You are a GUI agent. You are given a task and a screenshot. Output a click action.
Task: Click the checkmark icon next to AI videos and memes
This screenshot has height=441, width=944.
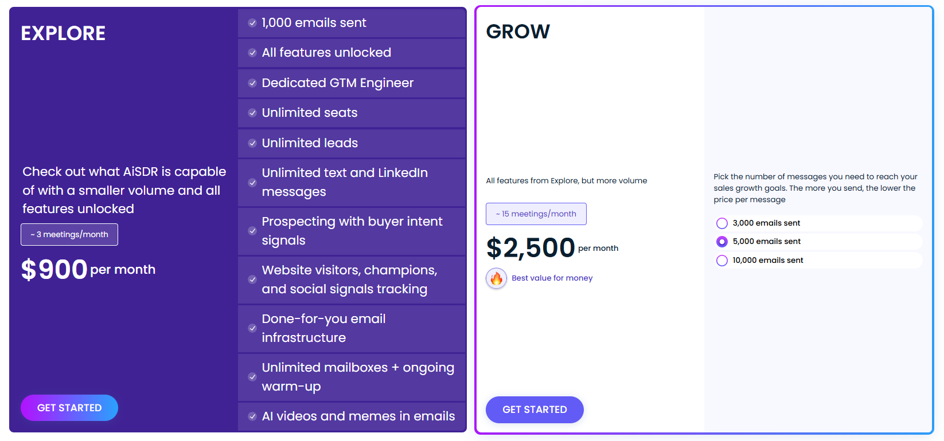pos(252,416)
